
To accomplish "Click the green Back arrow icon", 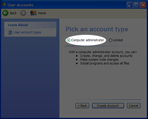I will click(x=5, y=13).
